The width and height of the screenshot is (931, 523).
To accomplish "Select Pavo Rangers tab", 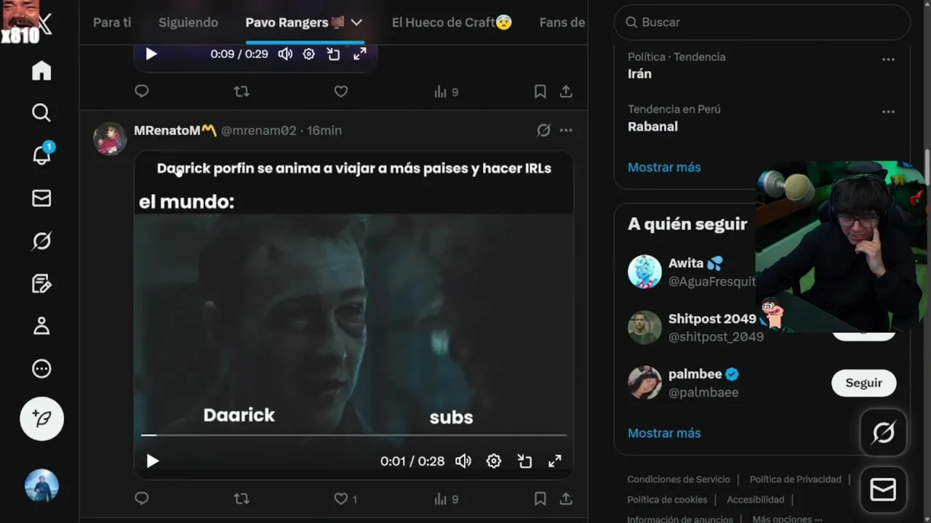I will tap(295, 23).
